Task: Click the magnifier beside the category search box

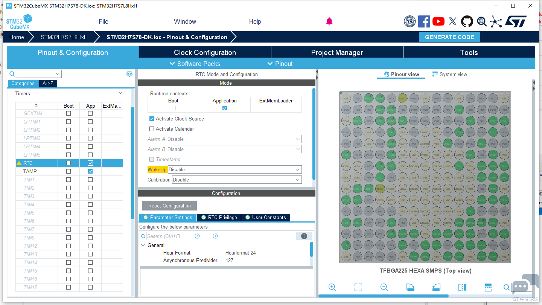Action: pyautogui.click(x=12, y=74)
